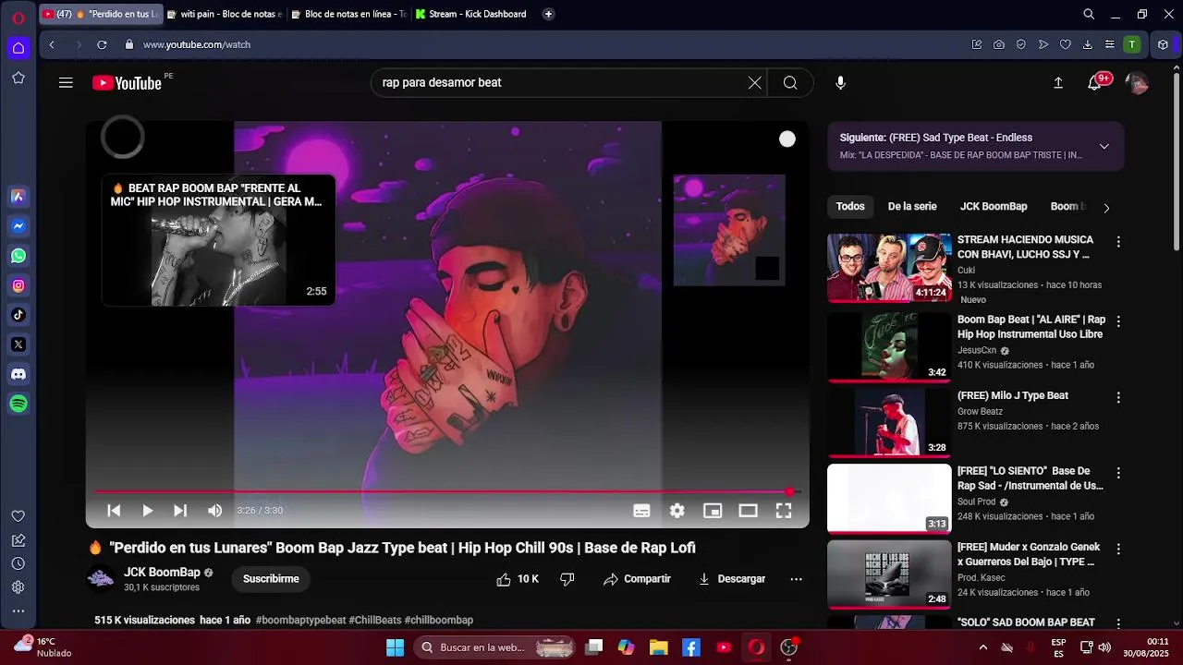Viewport: 1183px width, 665px height.
Task: Open sidebar history clock icon
Action: [18, 563]
